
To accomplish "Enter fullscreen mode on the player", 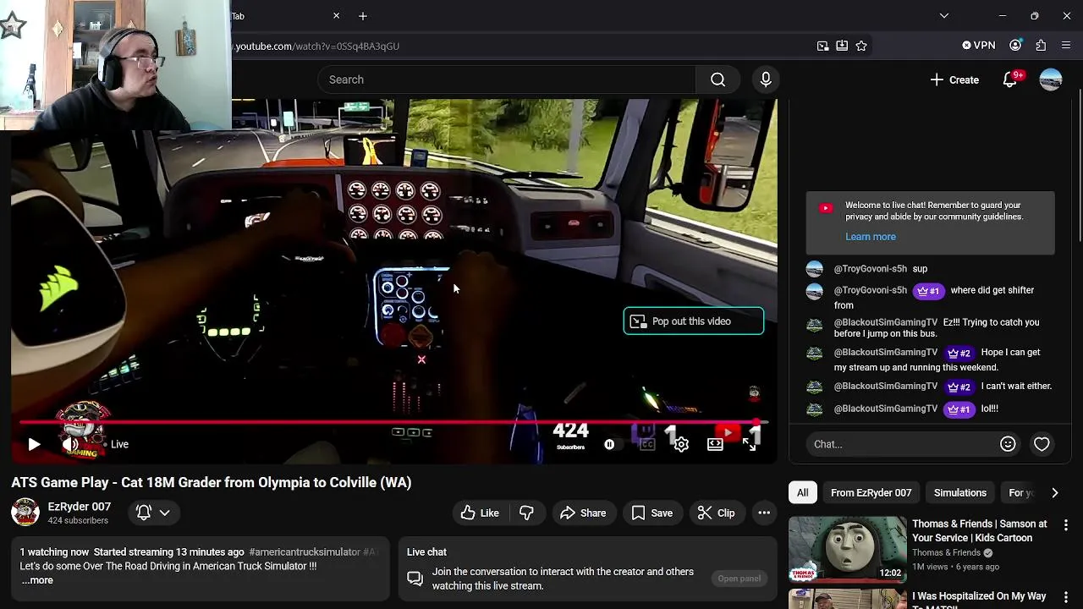I will coord(749,444).
